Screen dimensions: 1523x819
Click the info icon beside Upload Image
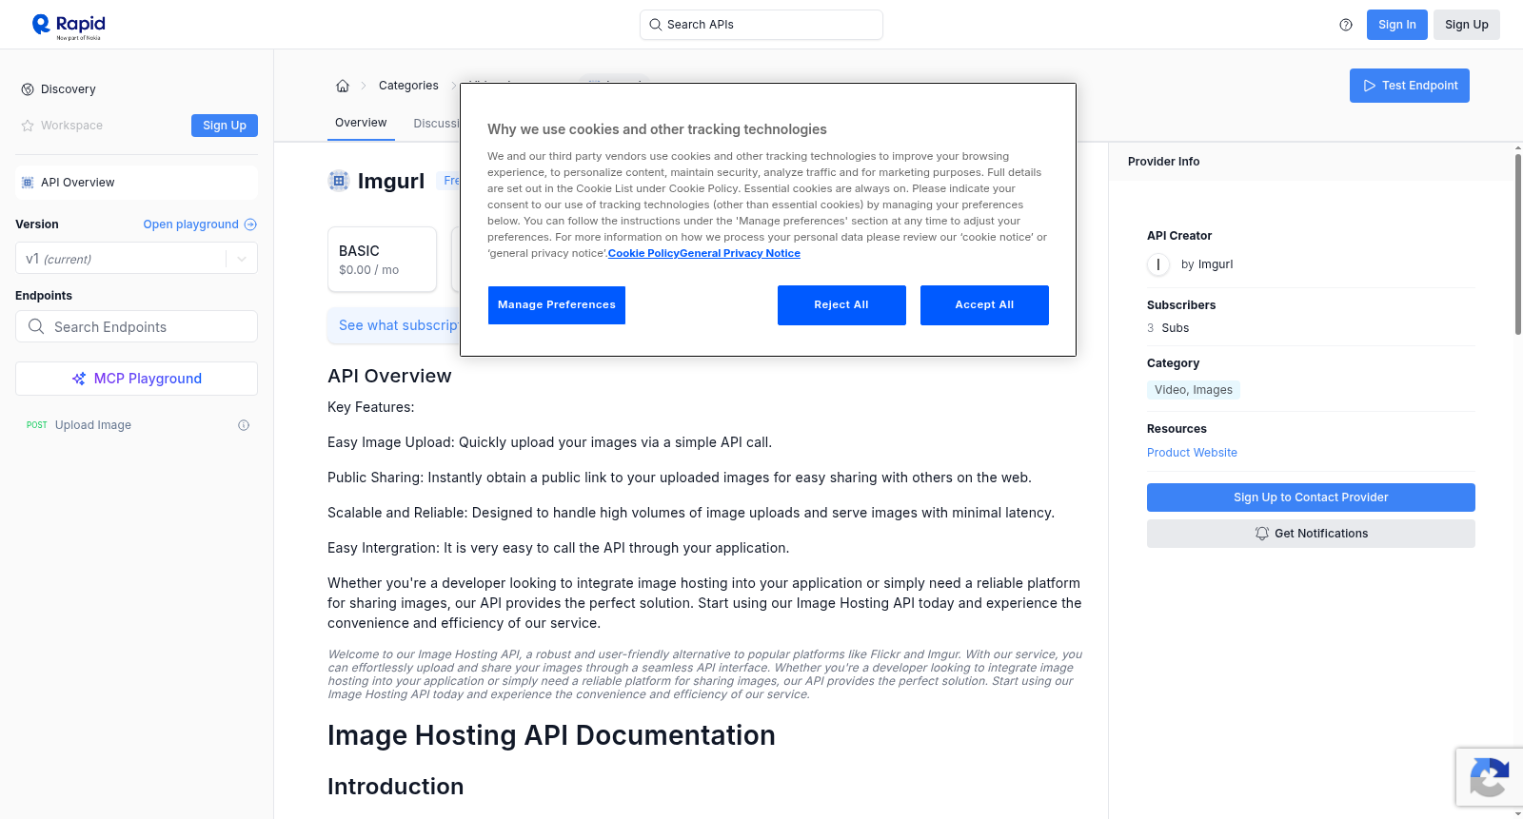[244, 425]
